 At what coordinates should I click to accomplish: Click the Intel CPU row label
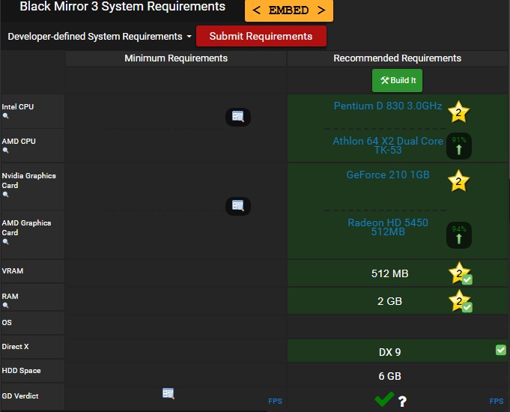pyautogui.click(x=17, y=106)
